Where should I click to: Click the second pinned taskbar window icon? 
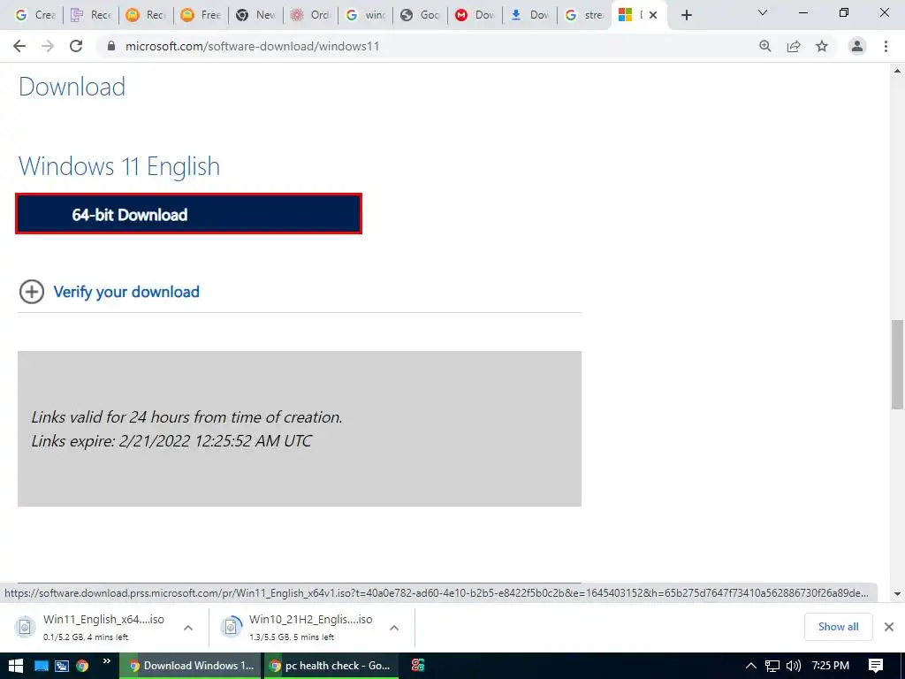coord(62,666)
